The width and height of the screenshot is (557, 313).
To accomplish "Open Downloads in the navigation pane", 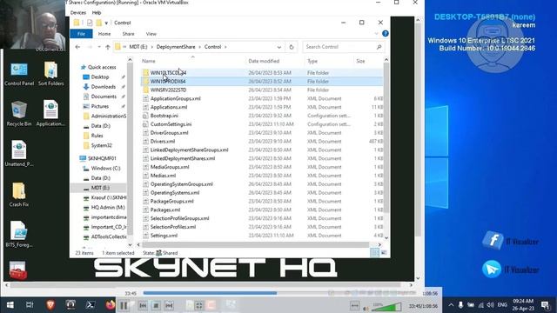I will coord(103,87).
